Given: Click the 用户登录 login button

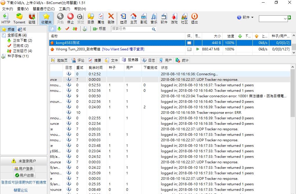Looking at the screenshot, I should pyautogui.click(x=24, y=169).
